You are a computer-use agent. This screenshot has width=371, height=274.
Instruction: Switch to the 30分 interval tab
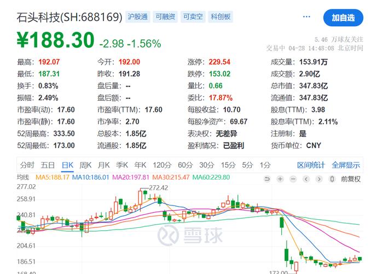tap(207, 165)
